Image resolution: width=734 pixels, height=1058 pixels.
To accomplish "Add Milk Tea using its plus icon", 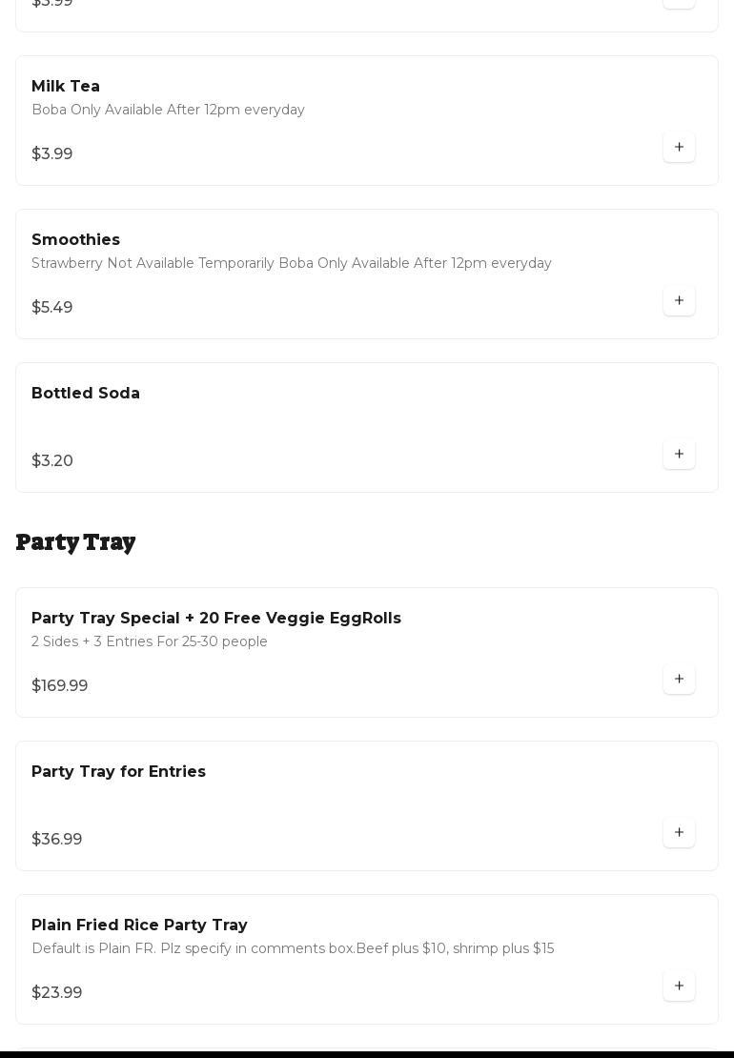I will pyautogui.click(x=679, y=148).
